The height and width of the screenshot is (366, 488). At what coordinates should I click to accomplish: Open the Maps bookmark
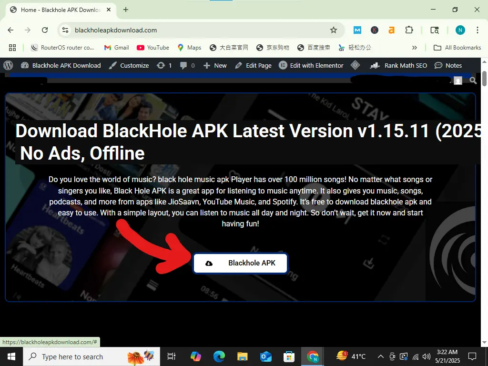point(189,48)
